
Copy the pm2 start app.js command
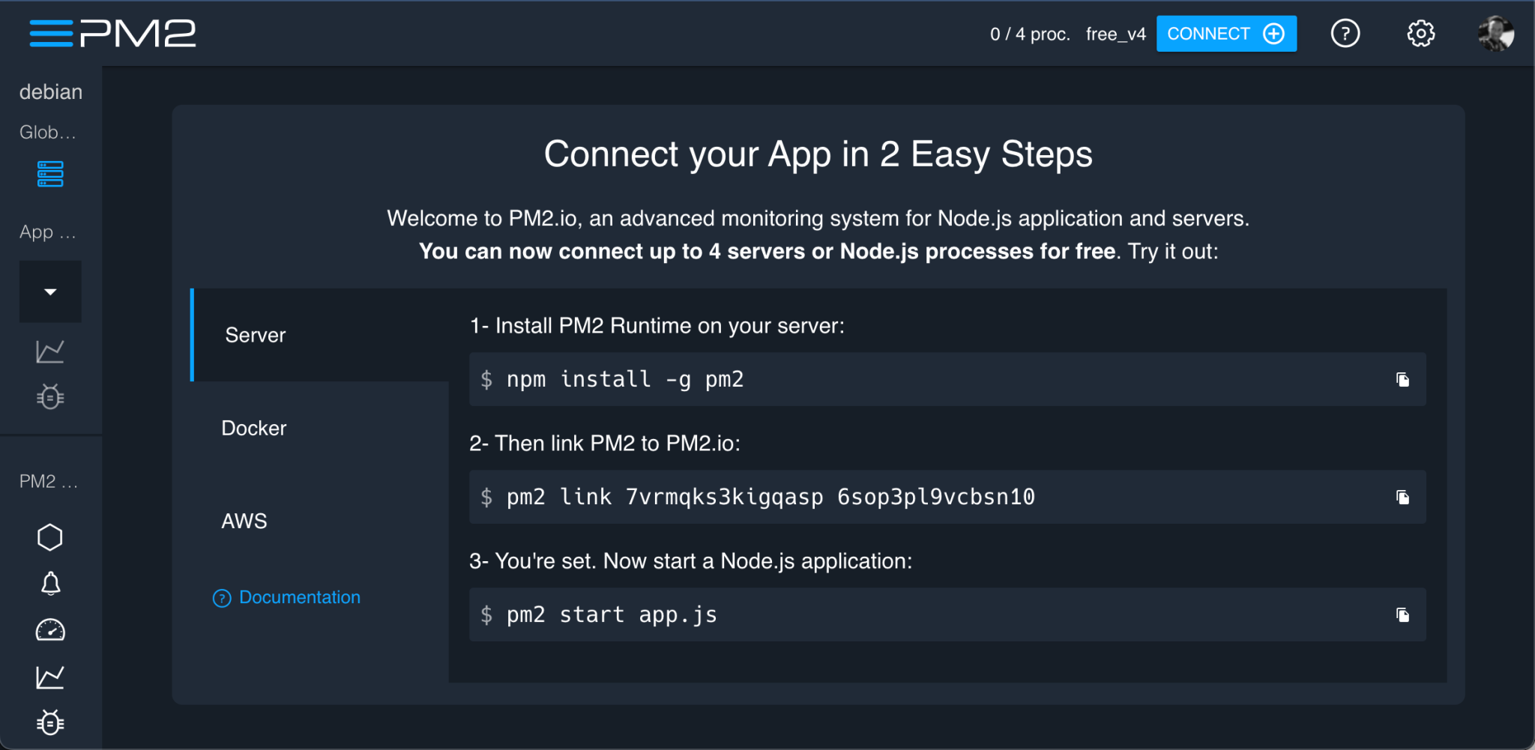[x=1402, y=615]
